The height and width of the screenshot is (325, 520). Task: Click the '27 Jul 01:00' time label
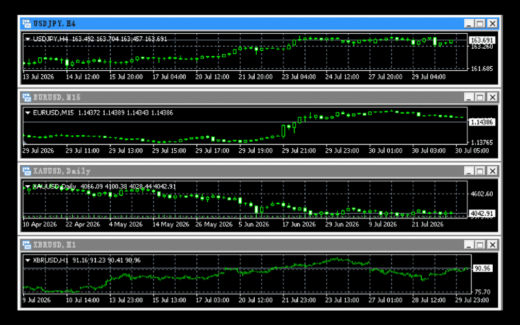385,300
